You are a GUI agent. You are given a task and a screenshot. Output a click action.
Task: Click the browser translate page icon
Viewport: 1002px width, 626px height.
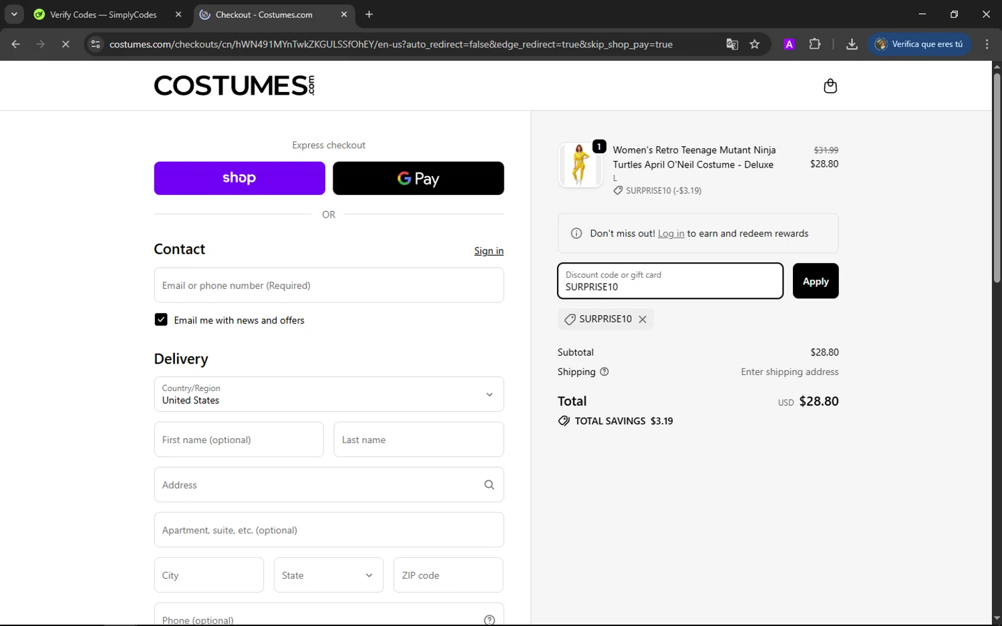[x=732, y=44]
